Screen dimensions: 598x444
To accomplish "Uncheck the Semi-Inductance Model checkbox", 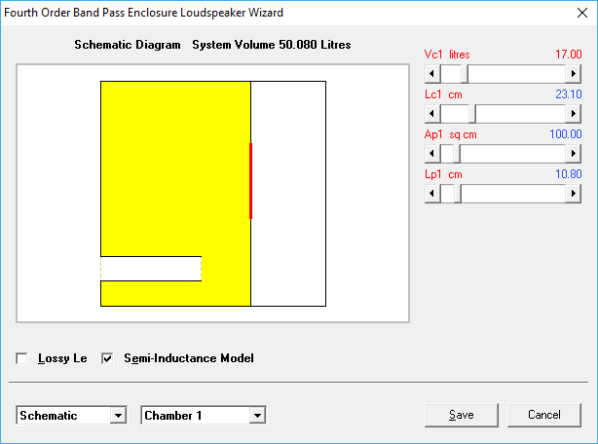I will coord(107,358).
